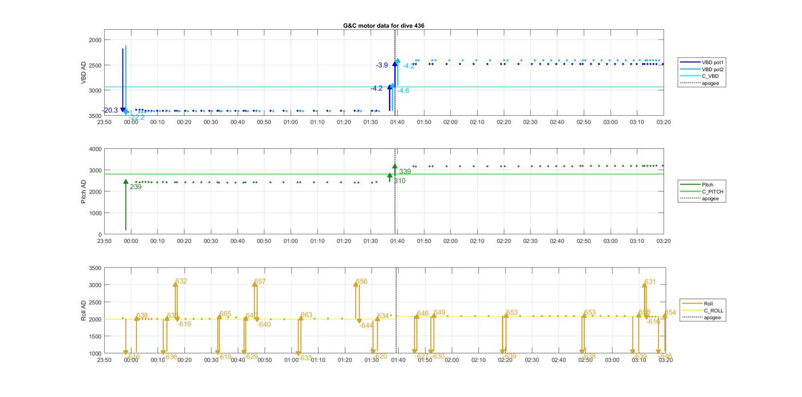Screen dimensions: 802x397
Task: Click the '-627' roll data label
Action: (421, 356)
